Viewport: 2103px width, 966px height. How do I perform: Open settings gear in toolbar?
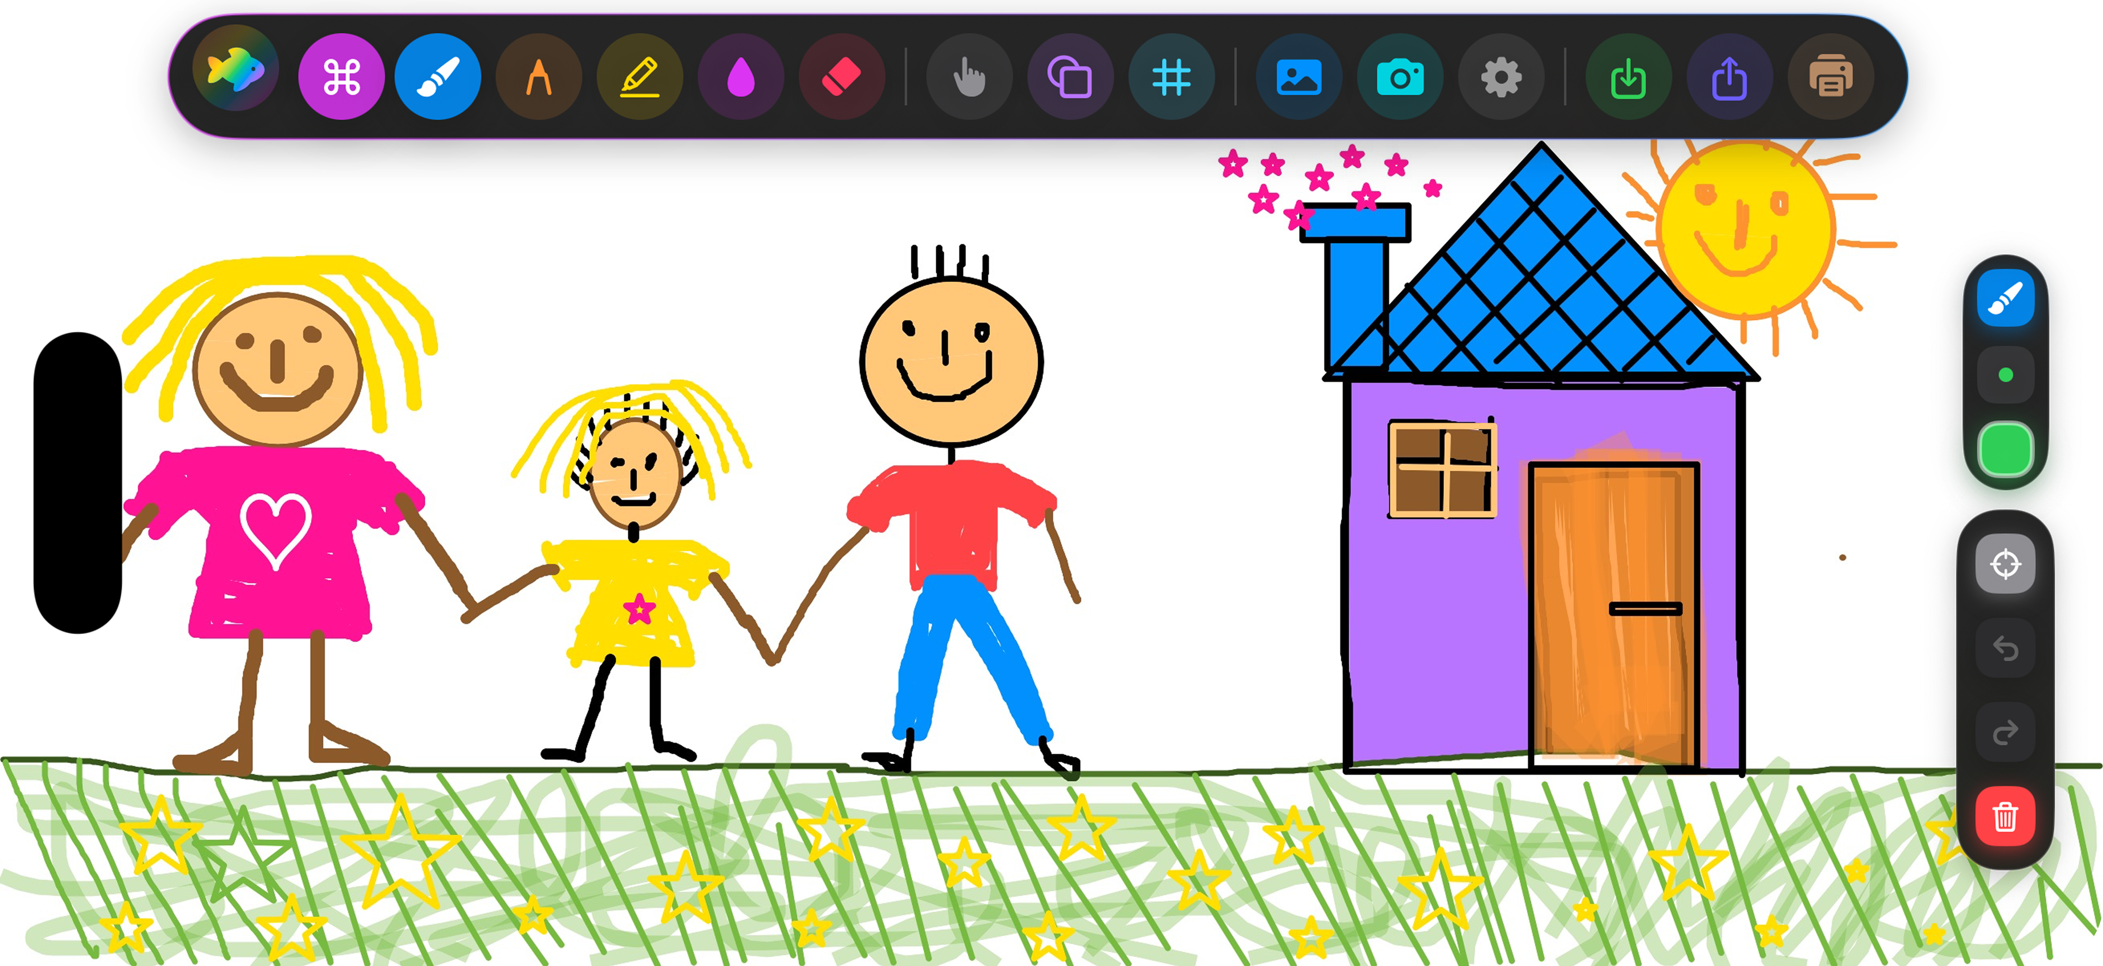click(1501, 77)
